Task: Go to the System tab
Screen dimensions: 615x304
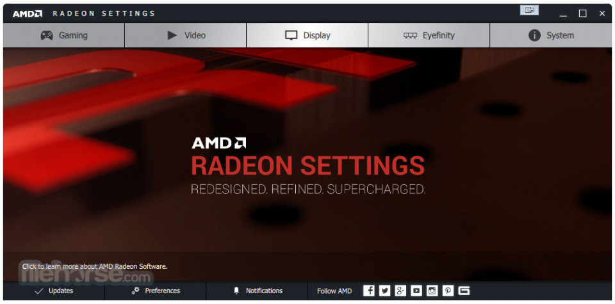Action: point(551,35)
